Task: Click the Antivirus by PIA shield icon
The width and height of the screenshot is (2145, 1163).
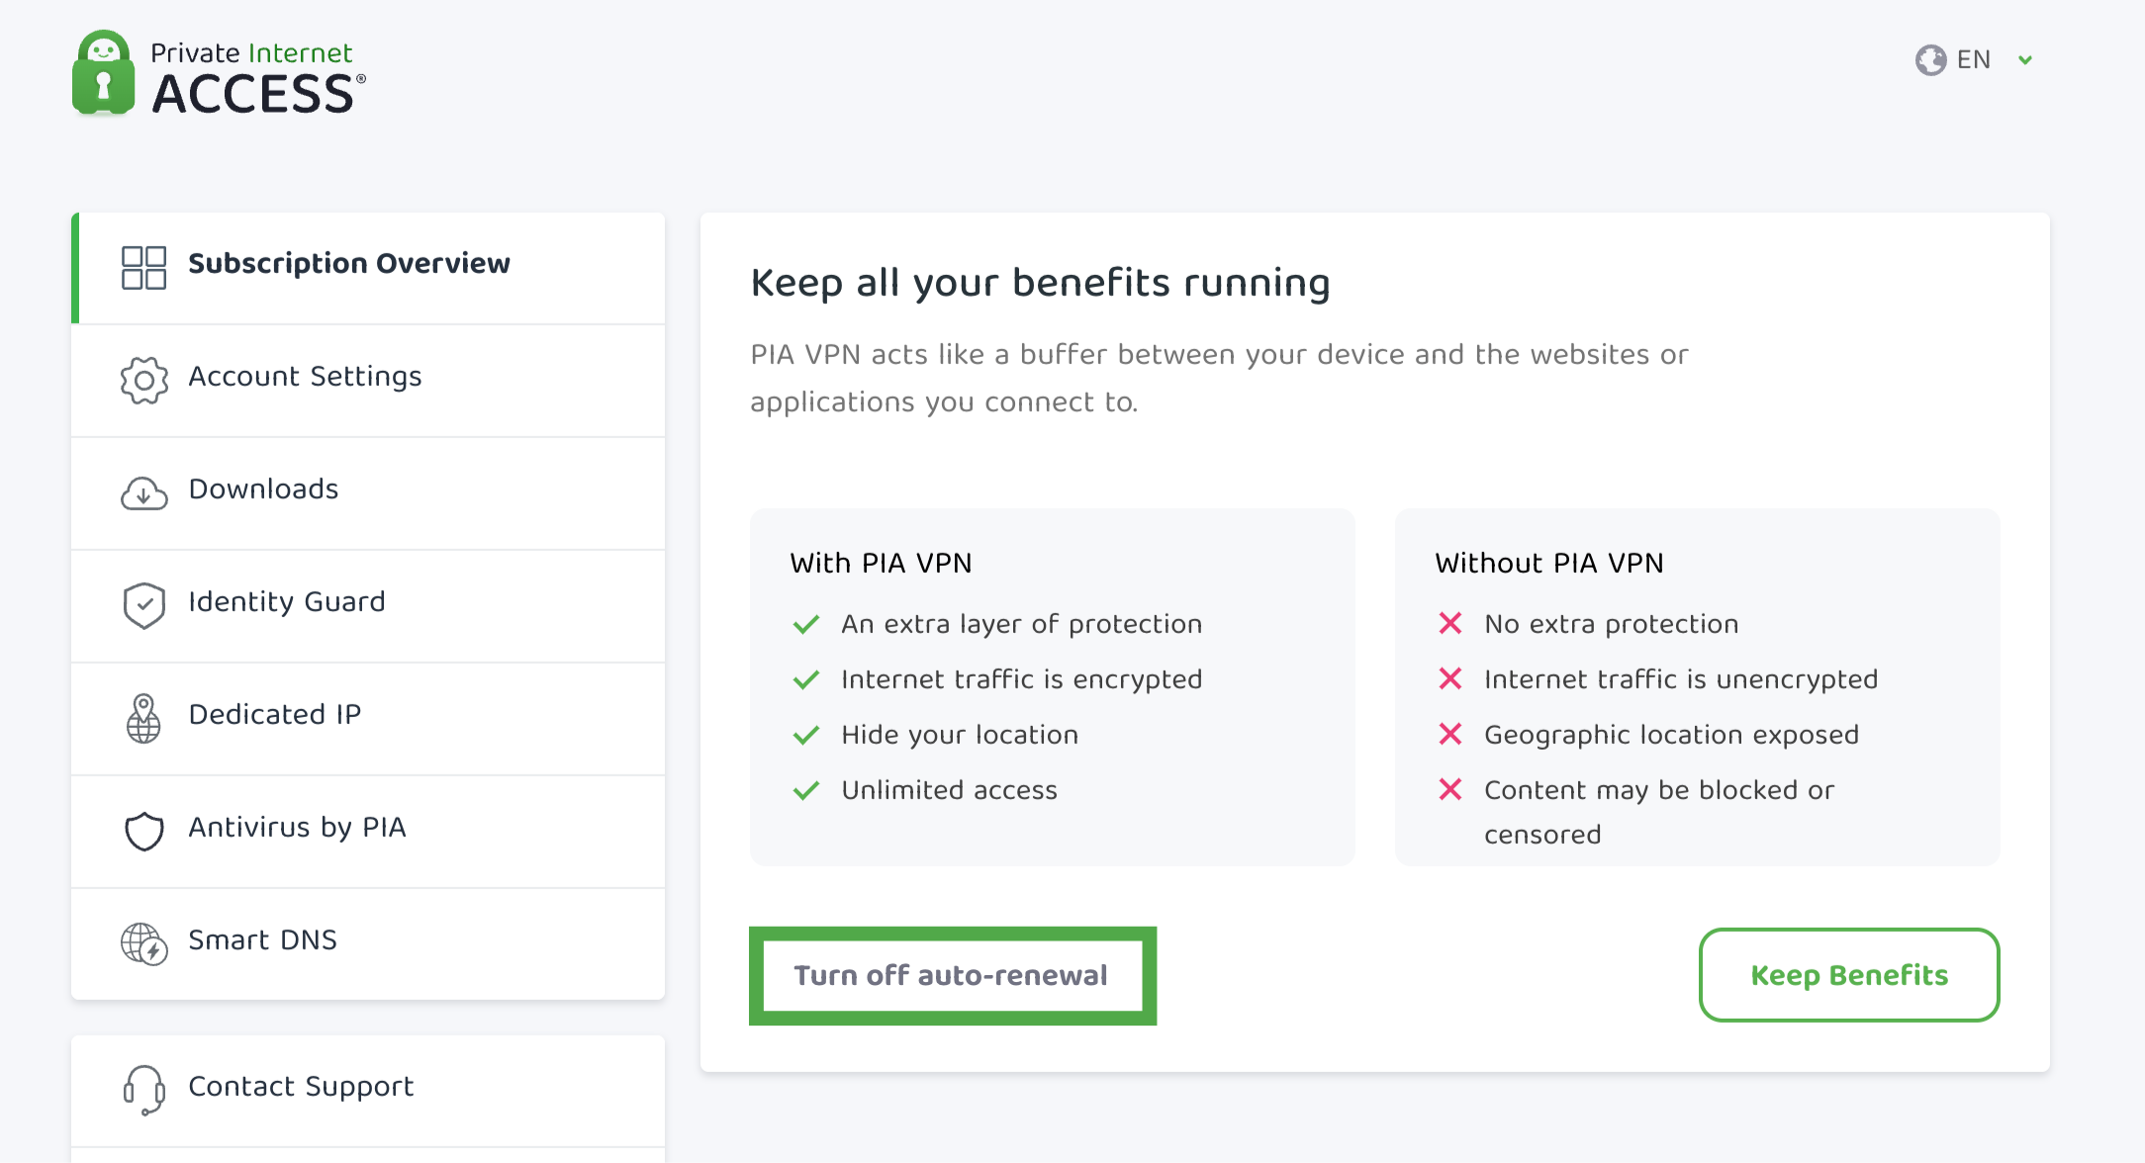Action: pos(144,831)
